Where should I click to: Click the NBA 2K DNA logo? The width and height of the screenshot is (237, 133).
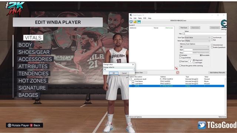click(x=15, y=8)
